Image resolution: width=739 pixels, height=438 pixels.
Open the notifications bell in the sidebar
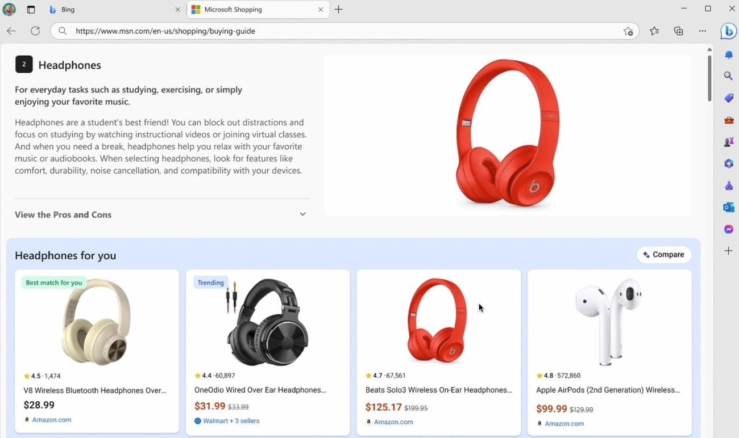pos(728,54)
